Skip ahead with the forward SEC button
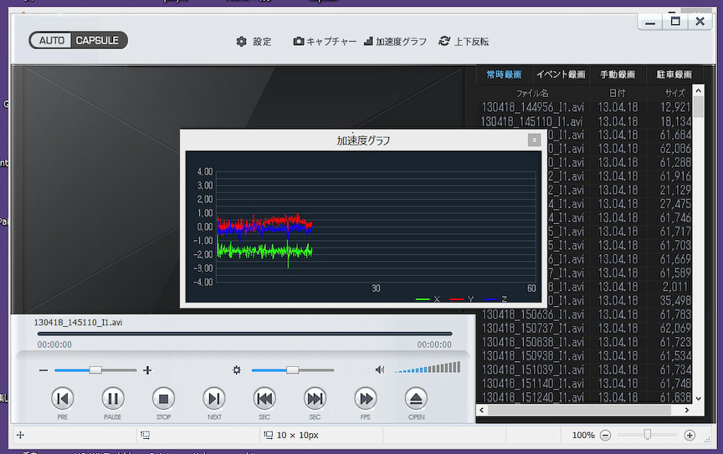This screenshot has width=723, height=454. click(315, 398)
